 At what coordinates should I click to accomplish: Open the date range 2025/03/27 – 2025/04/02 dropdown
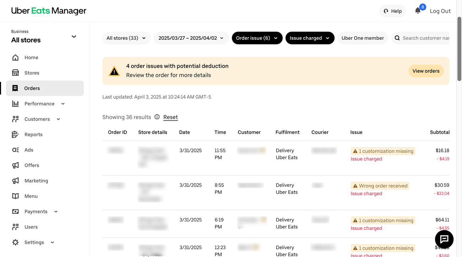click(191, 38)
